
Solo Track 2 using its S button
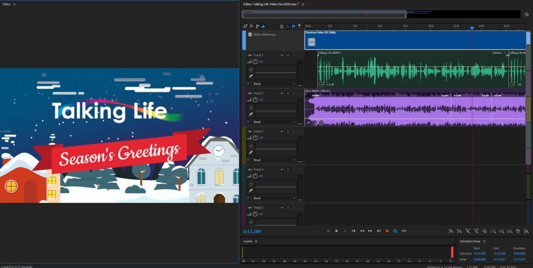point(287,93)
